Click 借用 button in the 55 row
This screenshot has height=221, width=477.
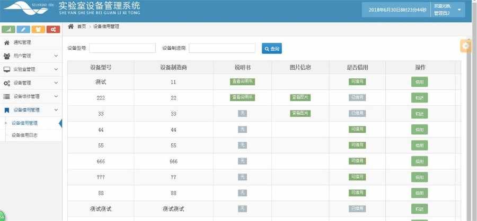pyautogui.click(x=420, y=145)
